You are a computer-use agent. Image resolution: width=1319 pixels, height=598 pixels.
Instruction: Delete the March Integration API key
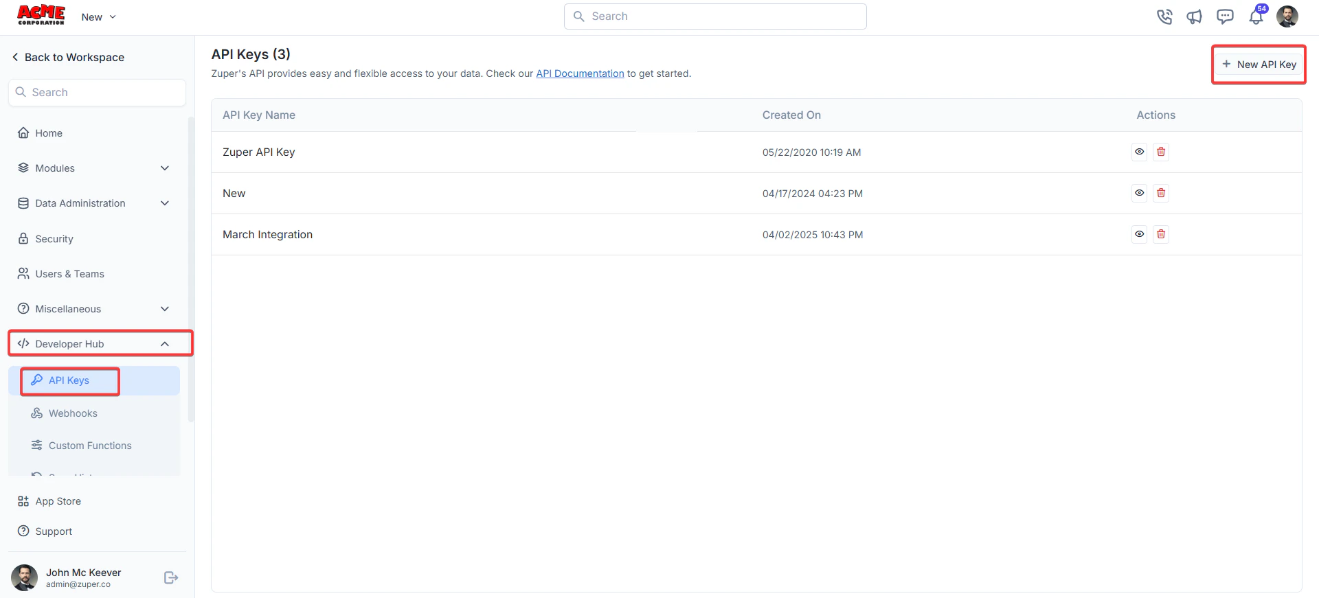[x=1161, y=234]
